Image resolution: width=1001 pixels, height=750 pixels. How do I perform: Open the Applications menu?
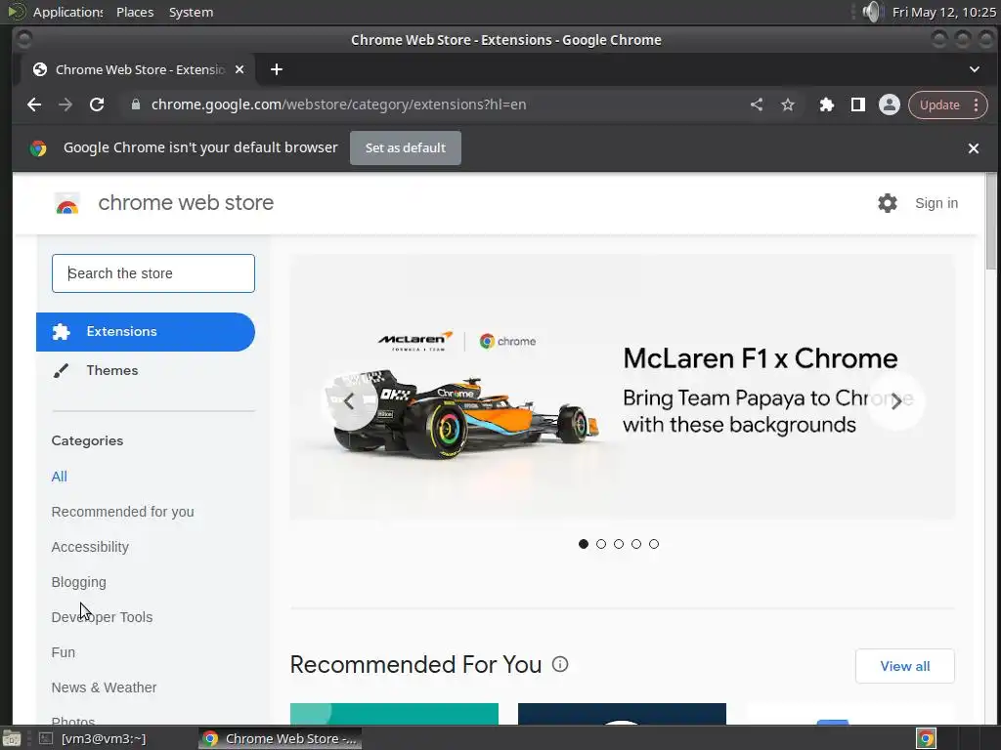(x=67, y=12)
